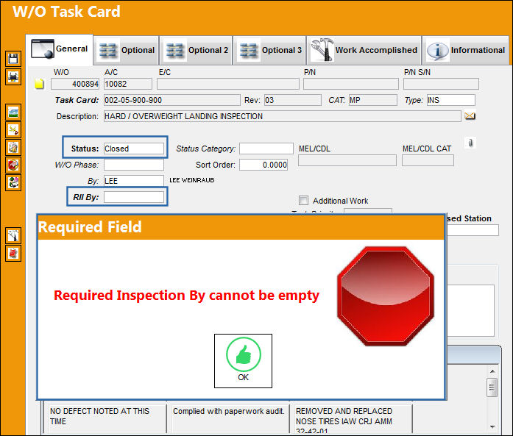Click scrollbar up arrow in lower list
This screenshot has width=513, height=436.
pyautogui.click(x=492, y=371)
